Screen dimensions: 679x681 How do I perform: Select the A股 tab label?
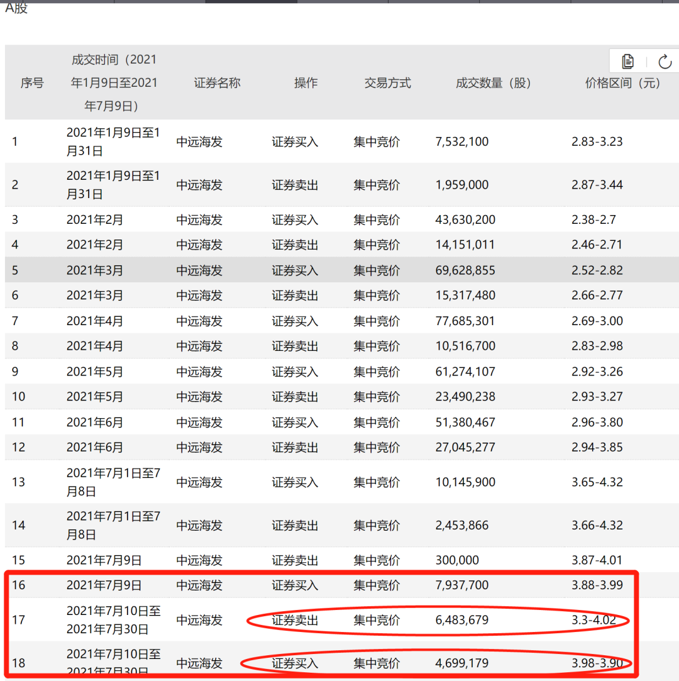click(x=16, y=8)
